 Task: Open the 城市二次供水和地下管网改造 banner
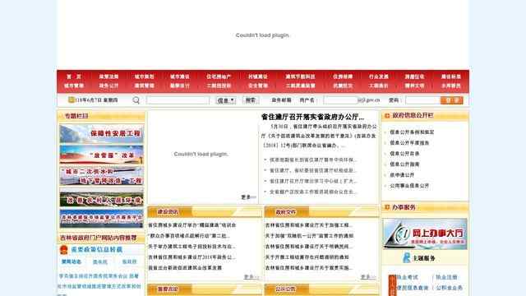pos(101,176)
